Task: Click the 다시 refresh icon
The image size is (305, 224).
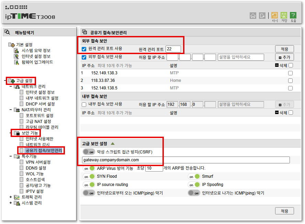Action: click(275, 15)
